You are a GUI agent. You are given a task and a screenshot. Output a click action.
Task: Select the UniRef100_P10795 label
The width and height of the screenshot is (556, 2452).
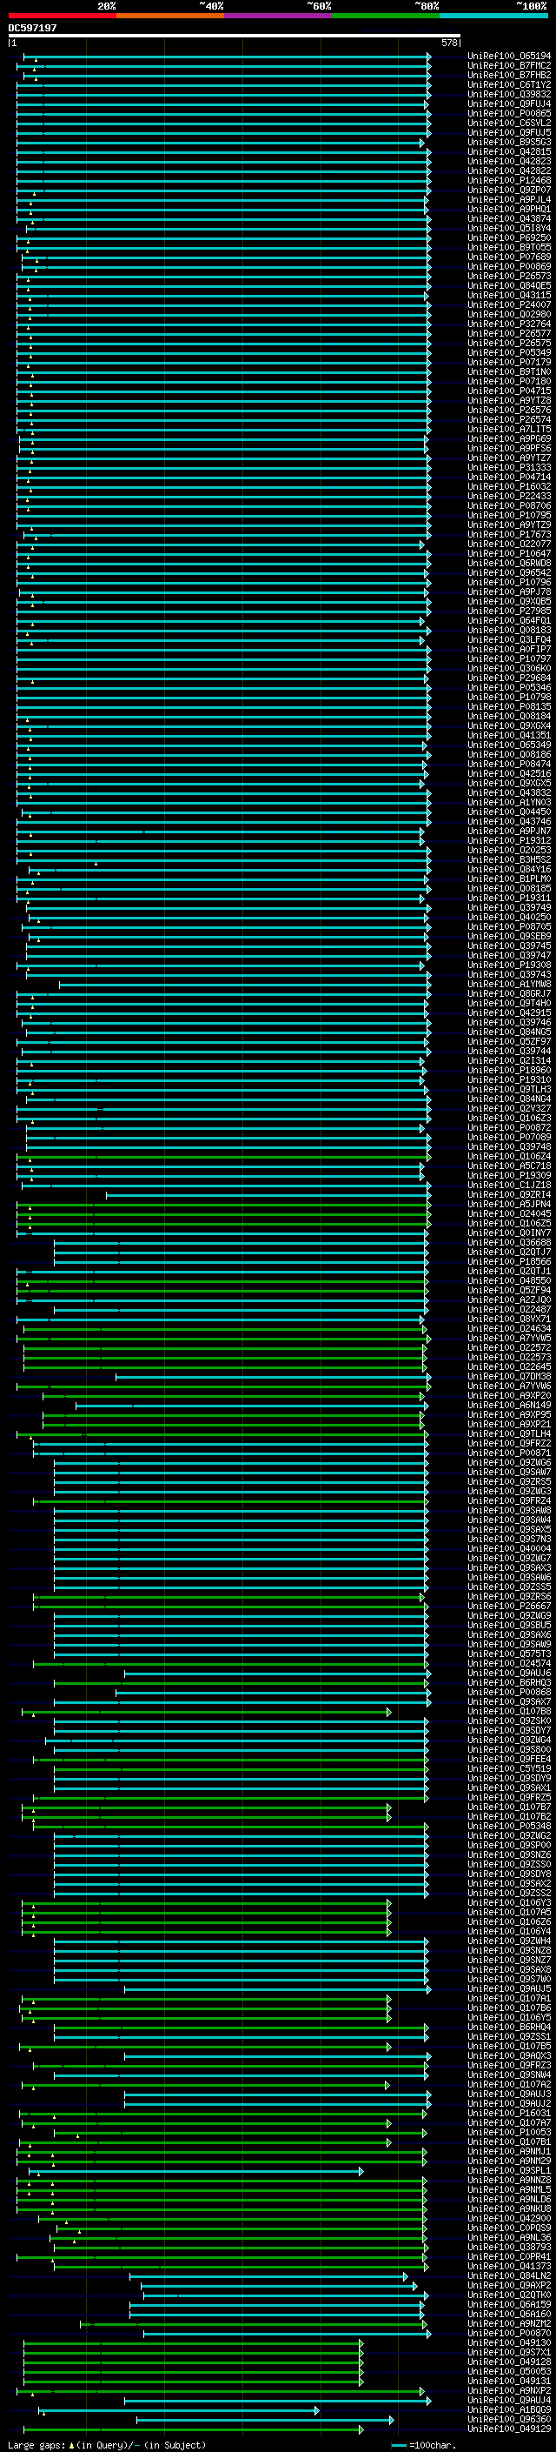pos(509,515)
